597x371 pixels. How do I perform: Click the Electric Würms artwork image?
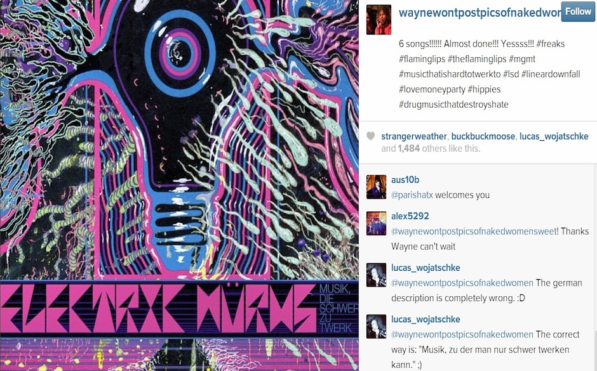click(x=179, y=185)
